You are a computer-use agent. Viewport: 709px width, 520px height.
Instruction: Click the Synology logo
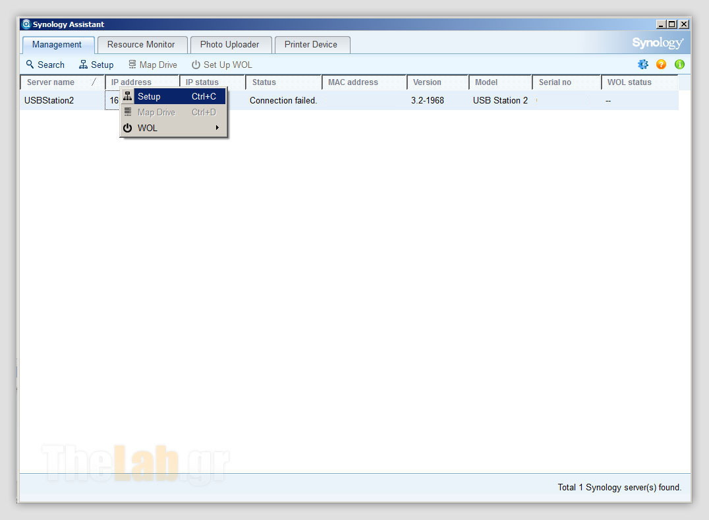pos(658,43)
